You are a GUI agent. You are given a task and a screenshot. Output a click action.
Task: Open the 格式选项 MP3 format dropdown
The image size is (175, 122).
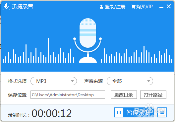pos(54,81)
